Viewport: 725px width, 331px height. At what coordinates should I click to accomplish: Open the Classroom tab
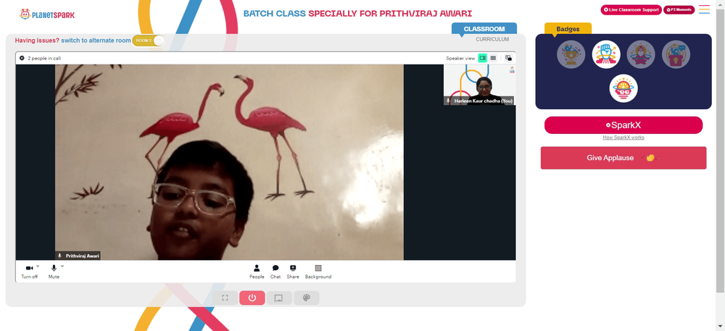[484, 29]
